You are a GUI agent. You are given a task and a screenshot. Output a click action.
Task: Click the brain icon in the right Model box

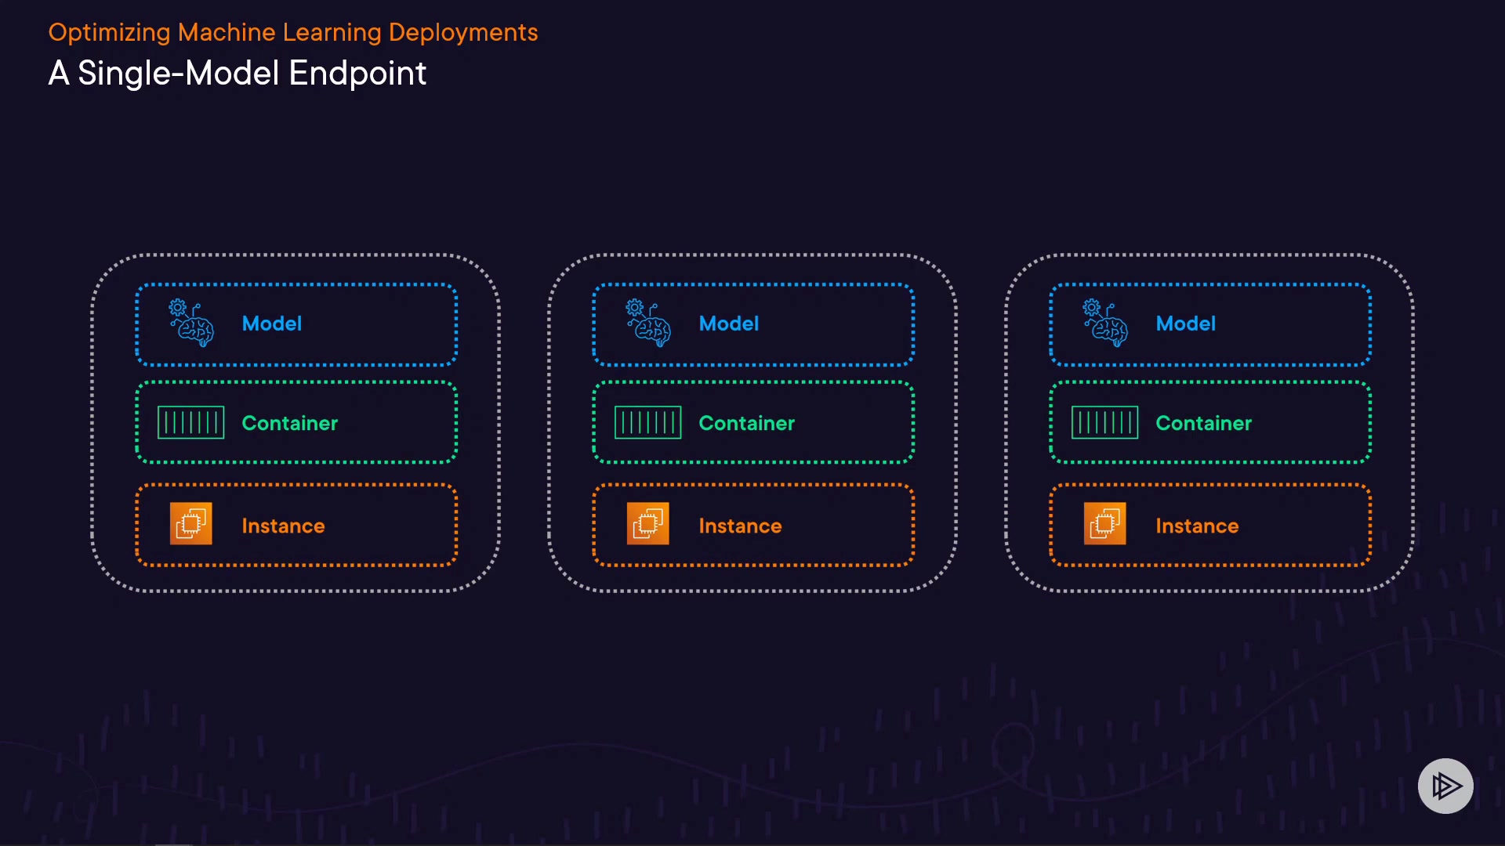tap(1105, 323)
